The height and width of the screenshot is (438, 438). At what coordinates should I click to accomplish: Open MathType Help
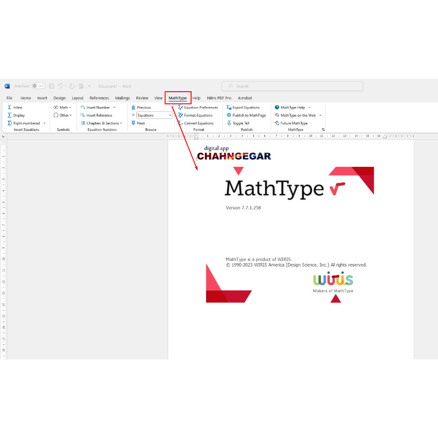[x=290, y=107]
